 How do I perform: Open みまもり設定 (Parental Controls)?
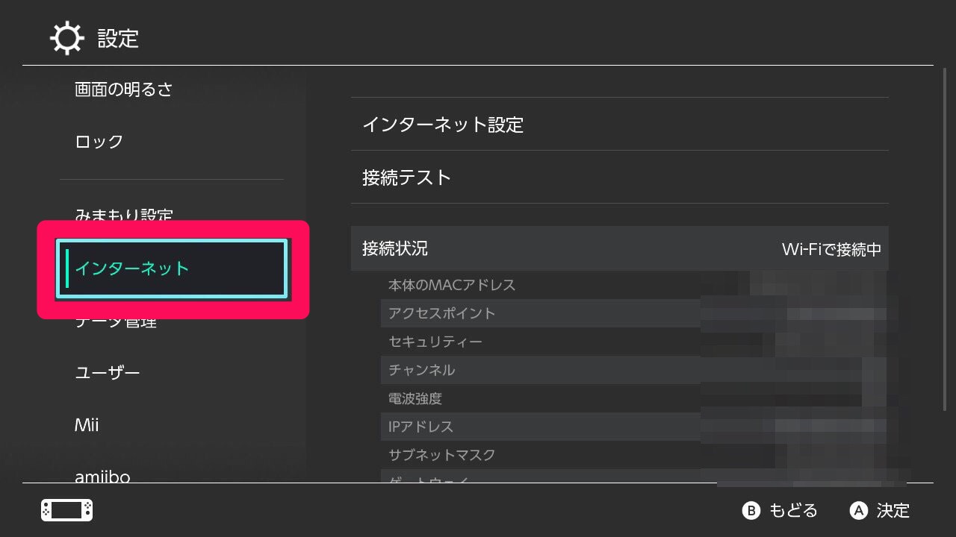click(x=125, y=216)
